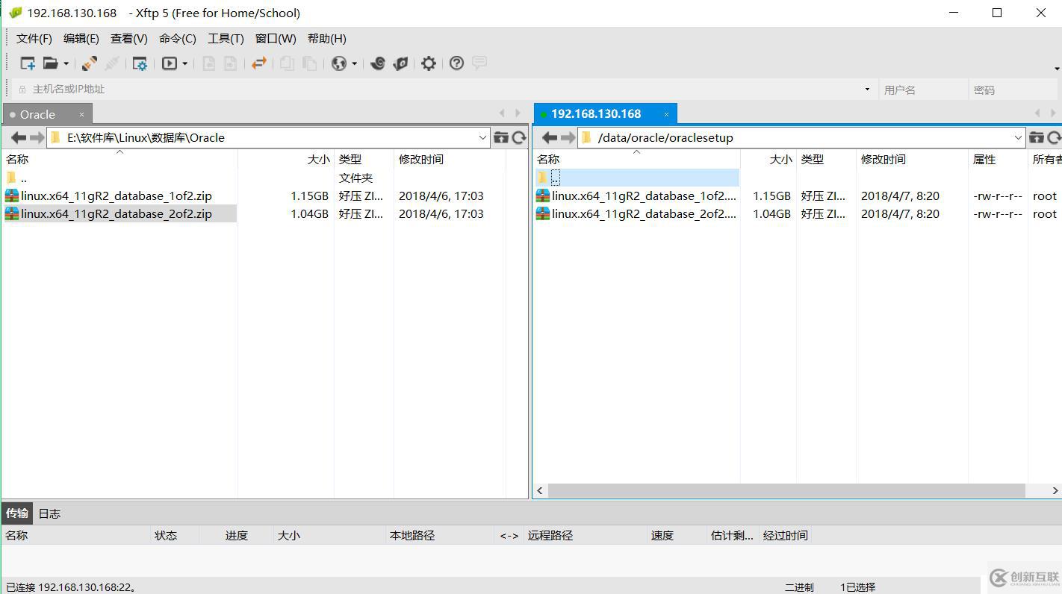
Task: Refresh the remote oraclesetup folder listing
Action: 1054,137
